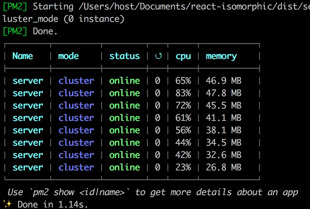Click the Name column header

click(23, 56)
